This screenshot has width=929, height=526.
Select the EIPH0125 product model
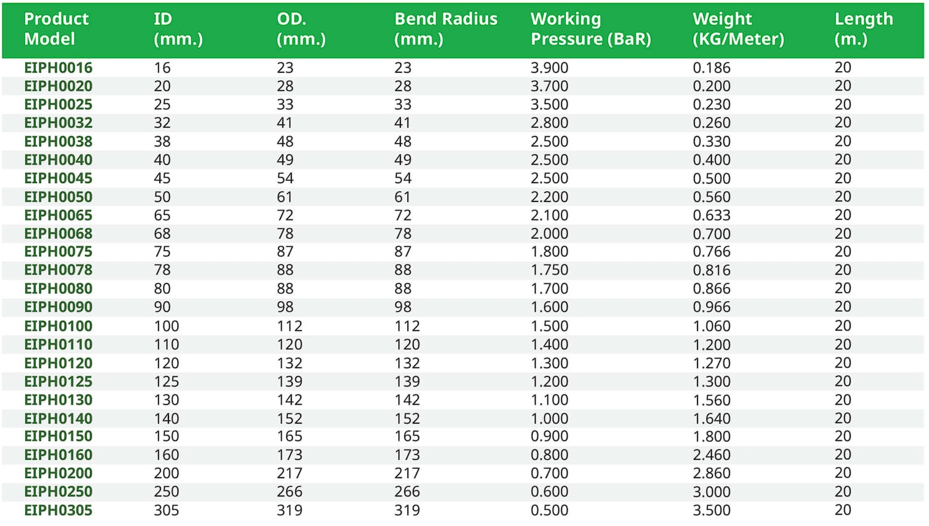tap(58, 381)
